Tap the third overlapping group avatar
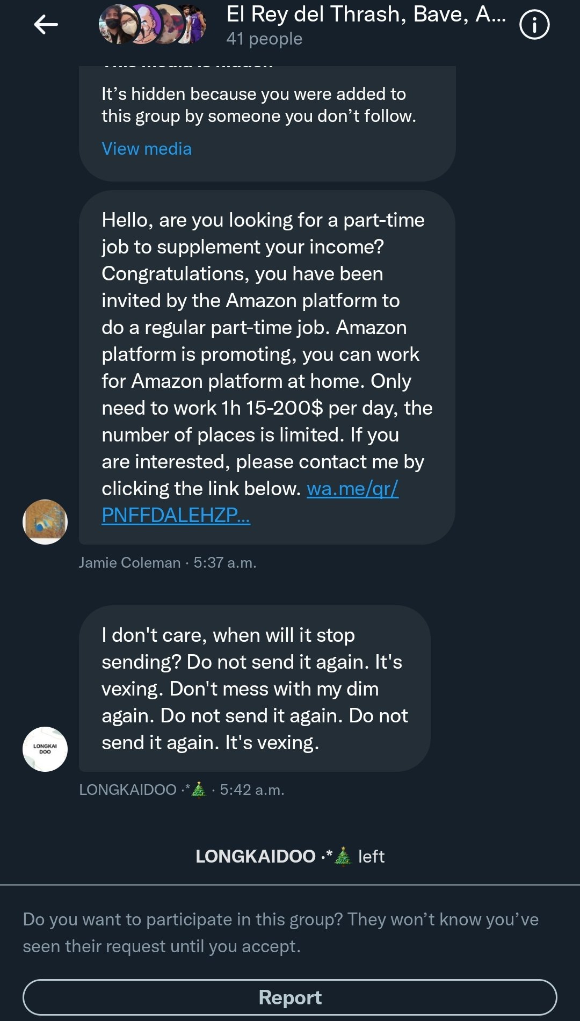 click(x=166, y=25)
